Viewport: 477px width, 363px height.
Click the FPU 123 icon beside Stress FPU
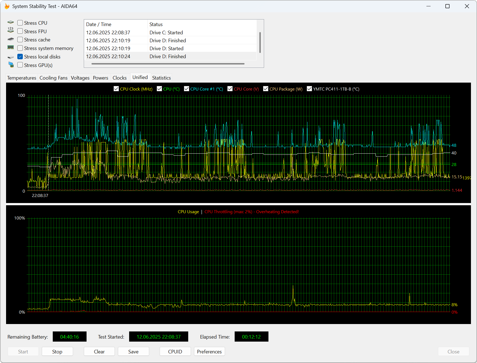point(11,30)
